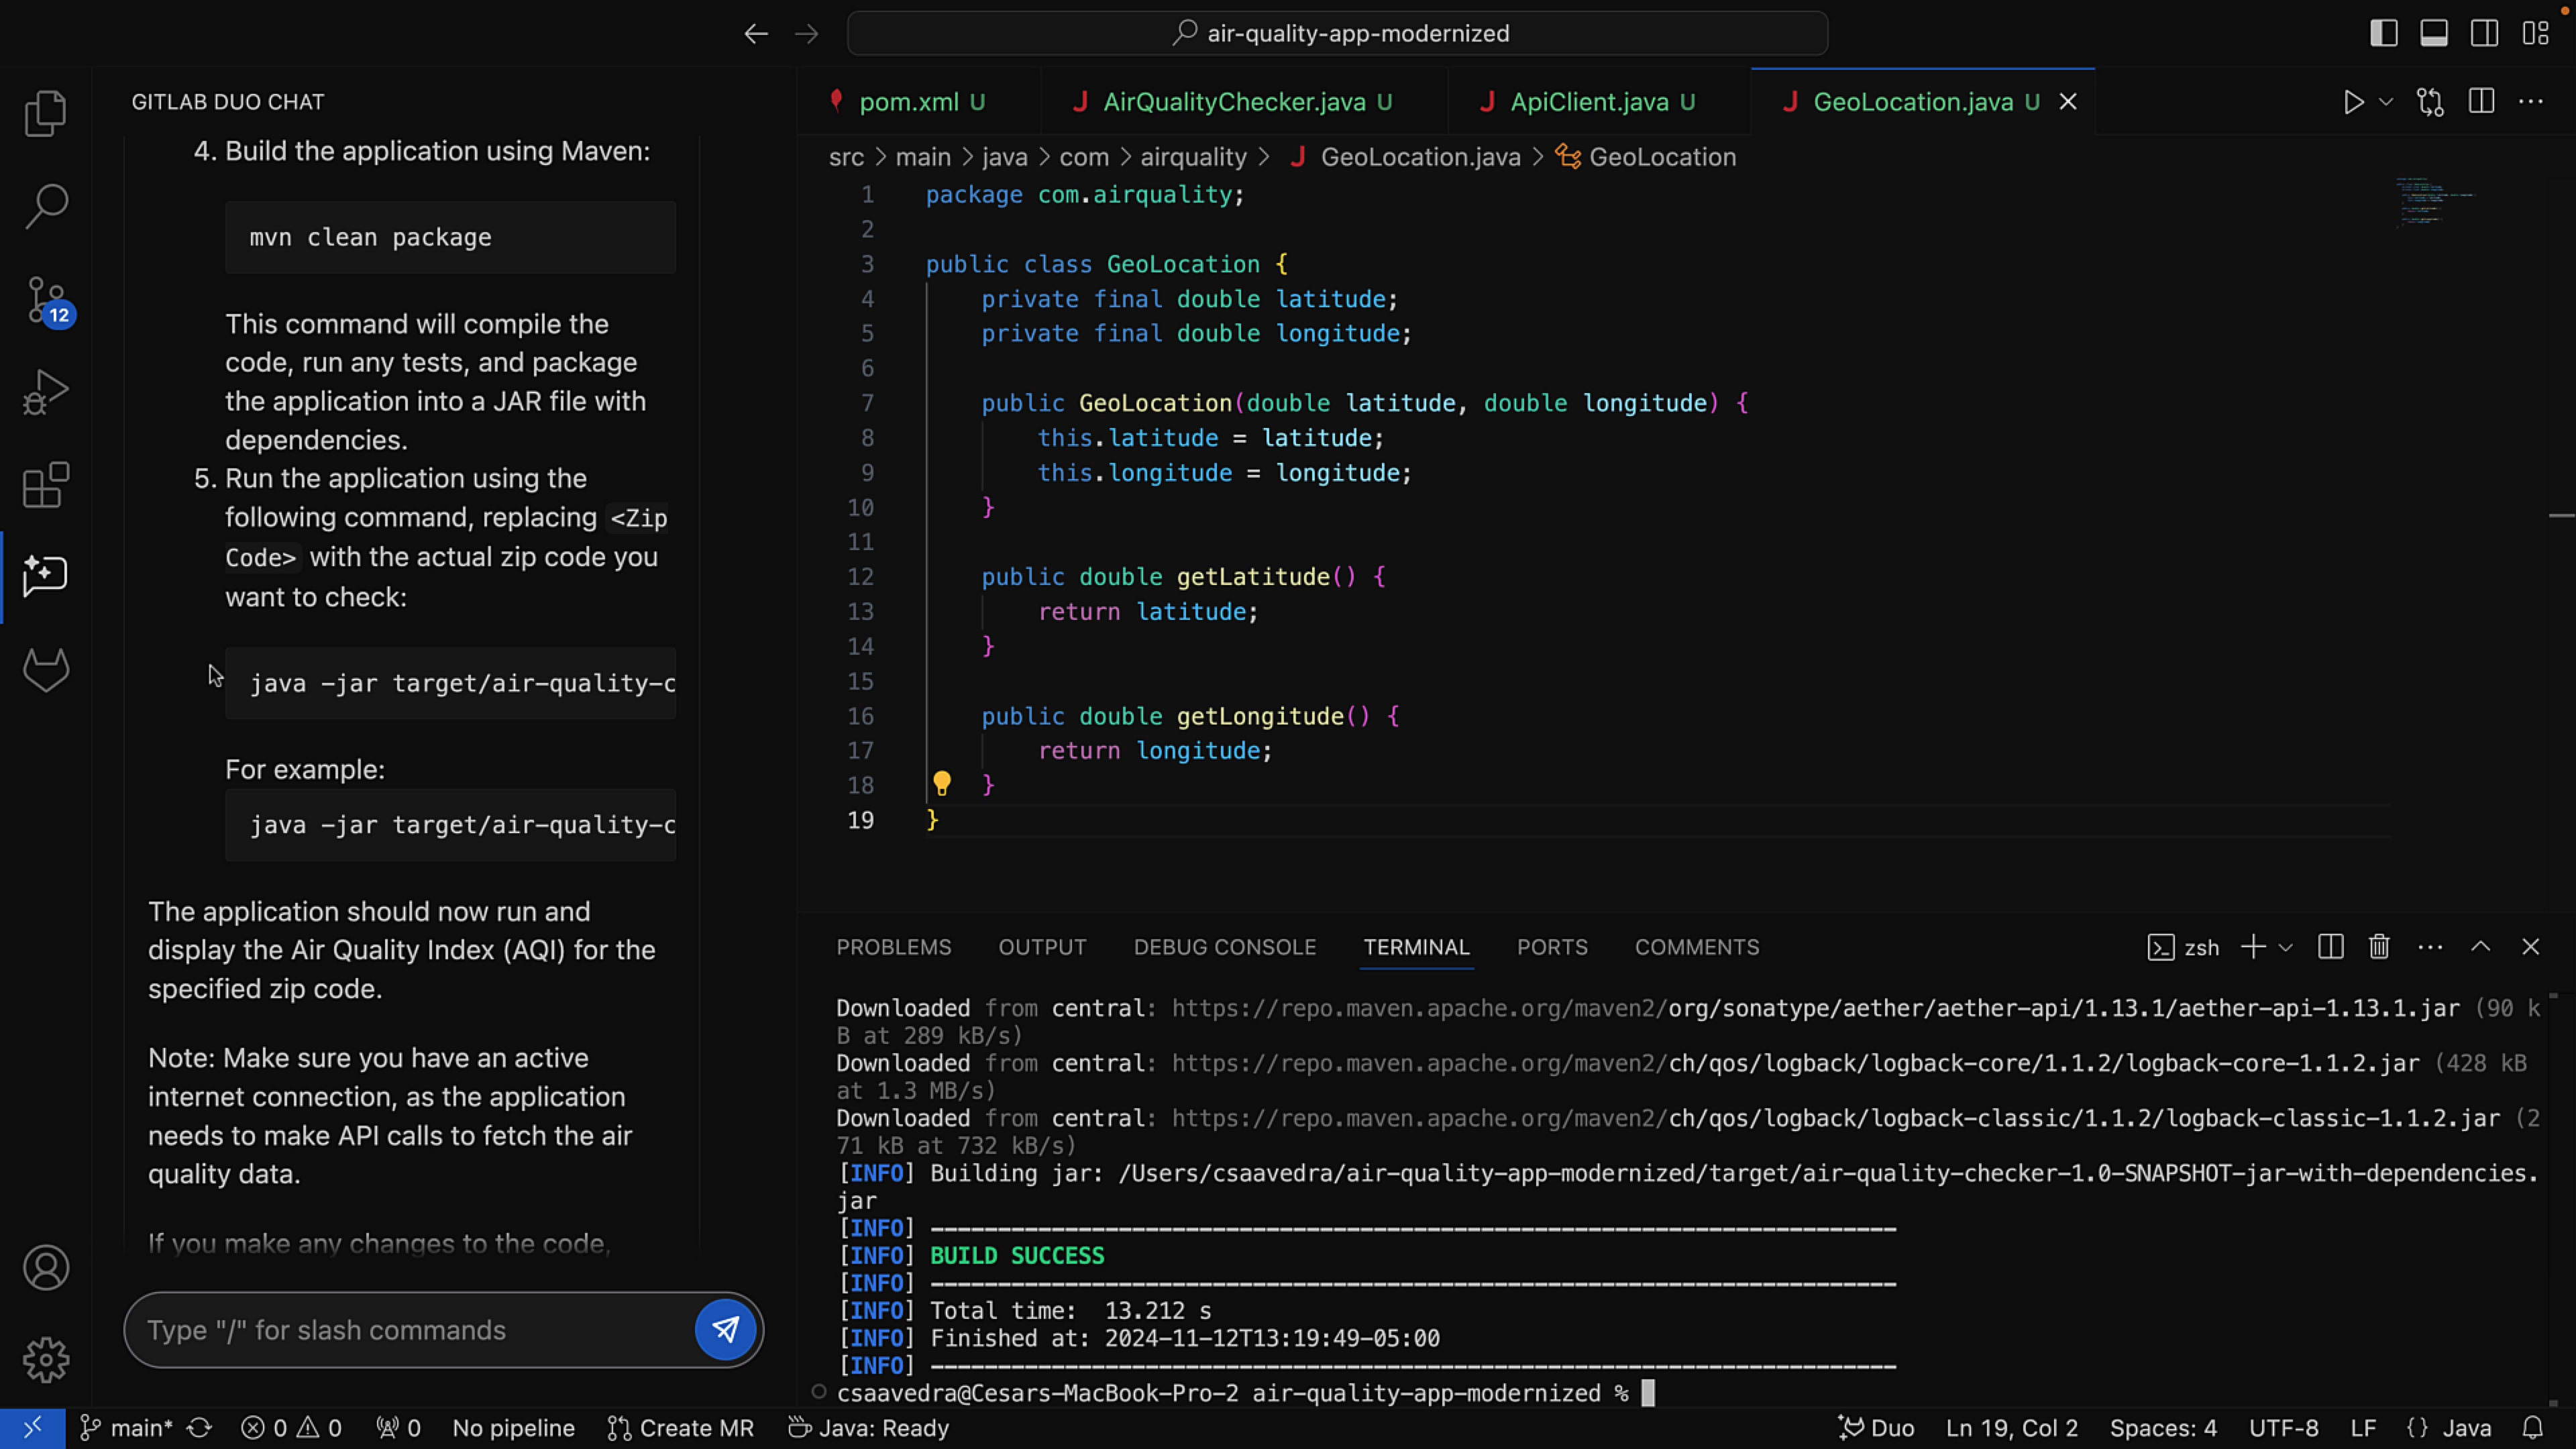Open PORTS panel tab
Viewport: 2576px width, 1449px height.
[1551, 947]
